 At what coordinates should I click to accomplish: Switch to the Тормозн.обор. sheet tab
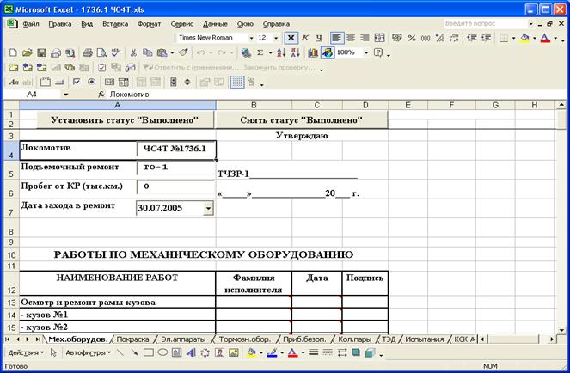click(x=245, y=339)
